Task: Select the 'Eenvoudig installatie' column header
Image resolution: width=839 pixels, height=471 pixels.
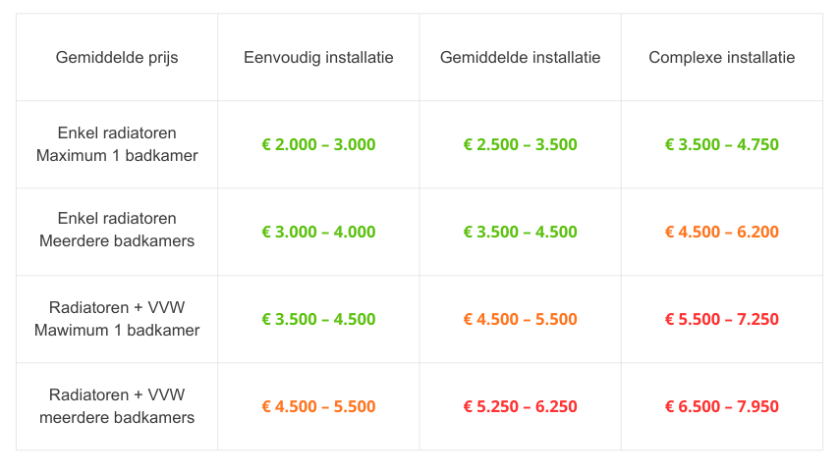Action: 318,58
